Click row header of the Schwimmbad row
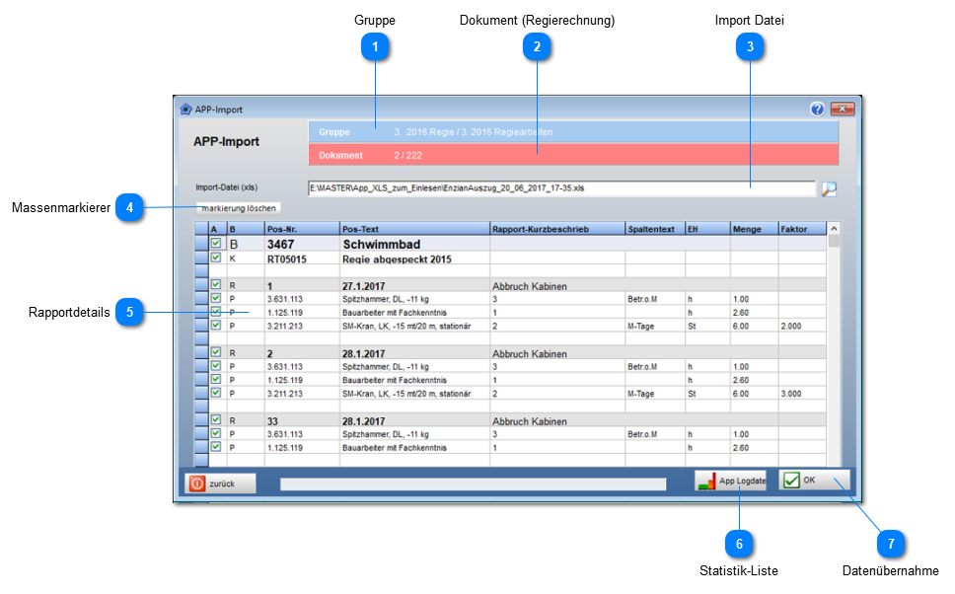The height and width of the screenshot is (594, 955). pos(201,244)
